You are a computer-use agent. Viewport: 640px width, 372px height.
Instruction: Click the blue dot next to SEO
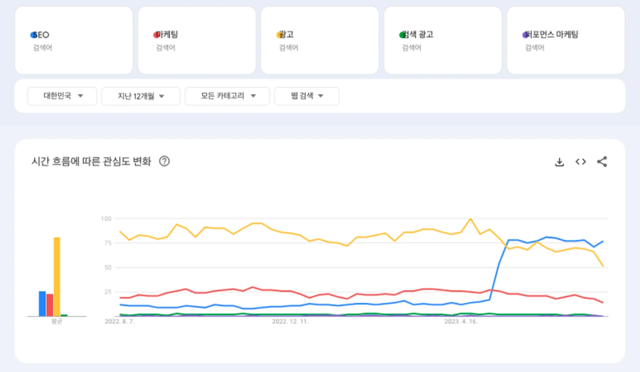pos(32,34)
